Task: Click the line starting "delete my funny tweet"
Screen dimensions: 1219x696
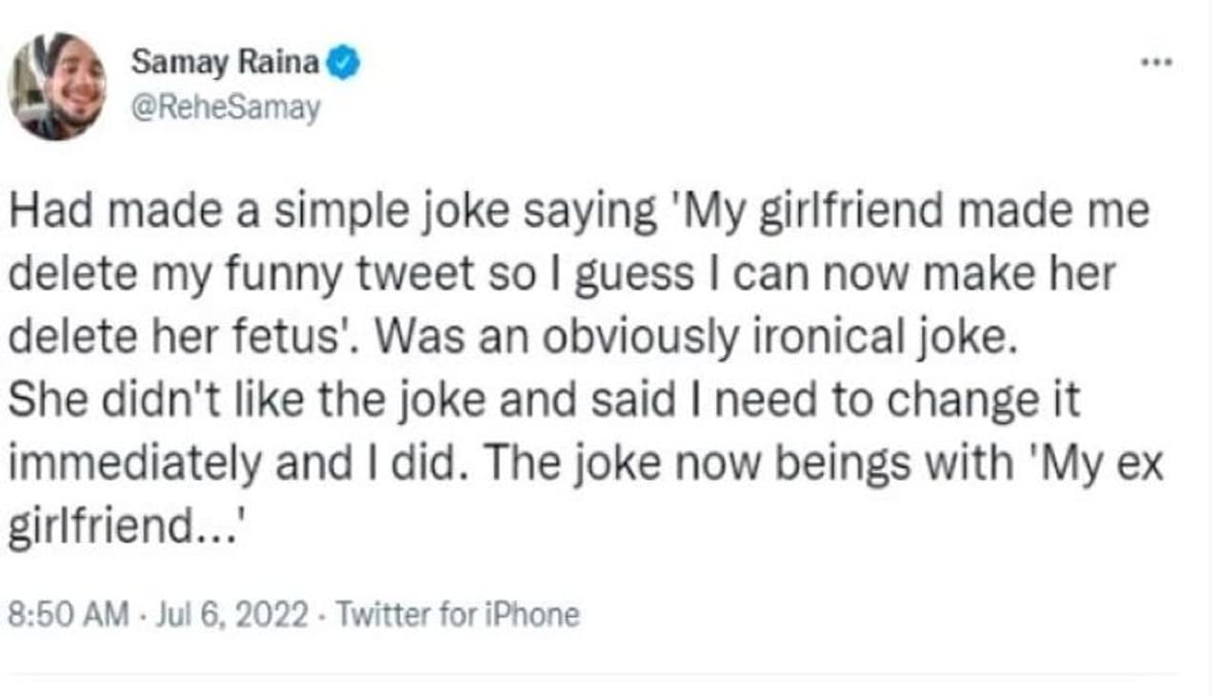Action: [562, 275]
